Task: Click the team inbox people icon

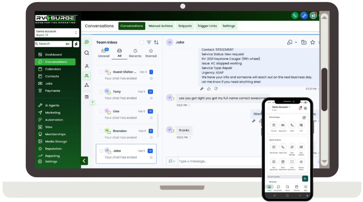Action: pos(87,76)
